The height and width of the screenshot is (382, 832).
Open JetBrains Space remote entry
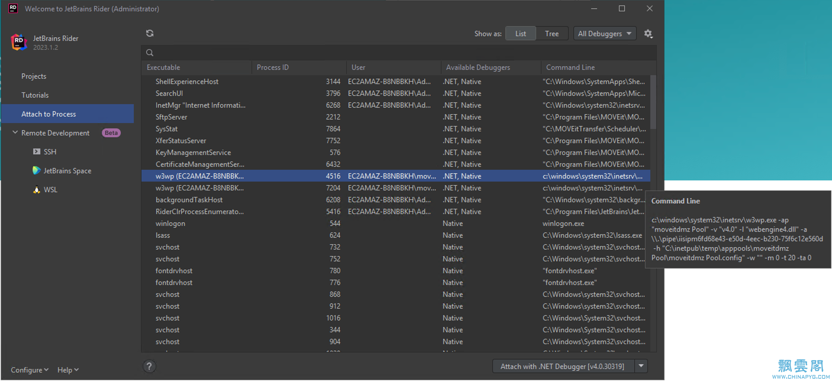67,171
